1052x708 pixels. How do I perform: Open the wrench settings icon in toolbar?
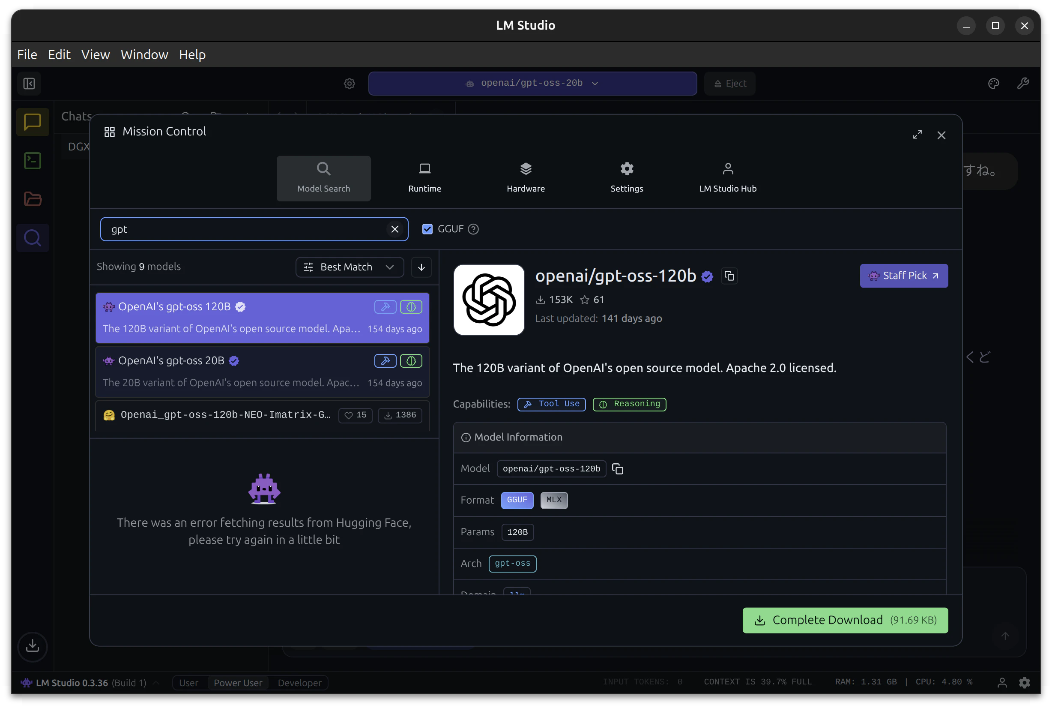[x=1023, y=84]
